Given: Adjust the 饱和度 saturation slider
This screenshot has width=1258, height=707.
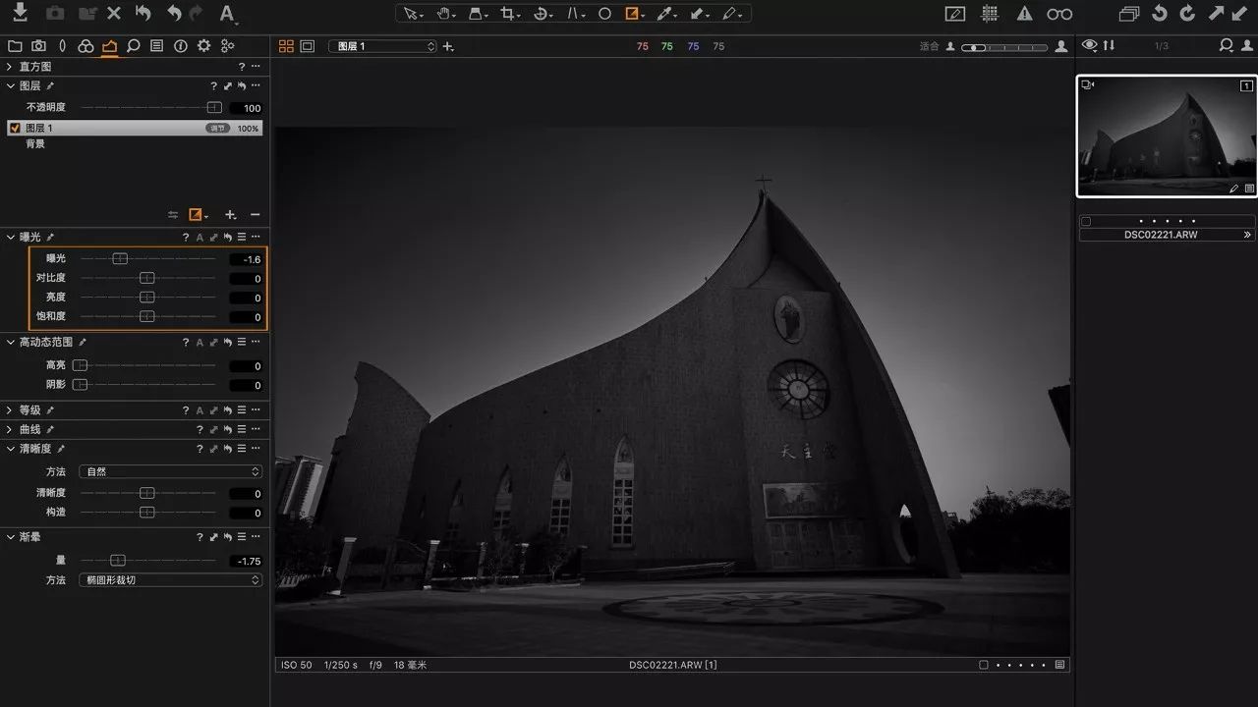Looking at the screenshot, I should click(x=147, y=317).
